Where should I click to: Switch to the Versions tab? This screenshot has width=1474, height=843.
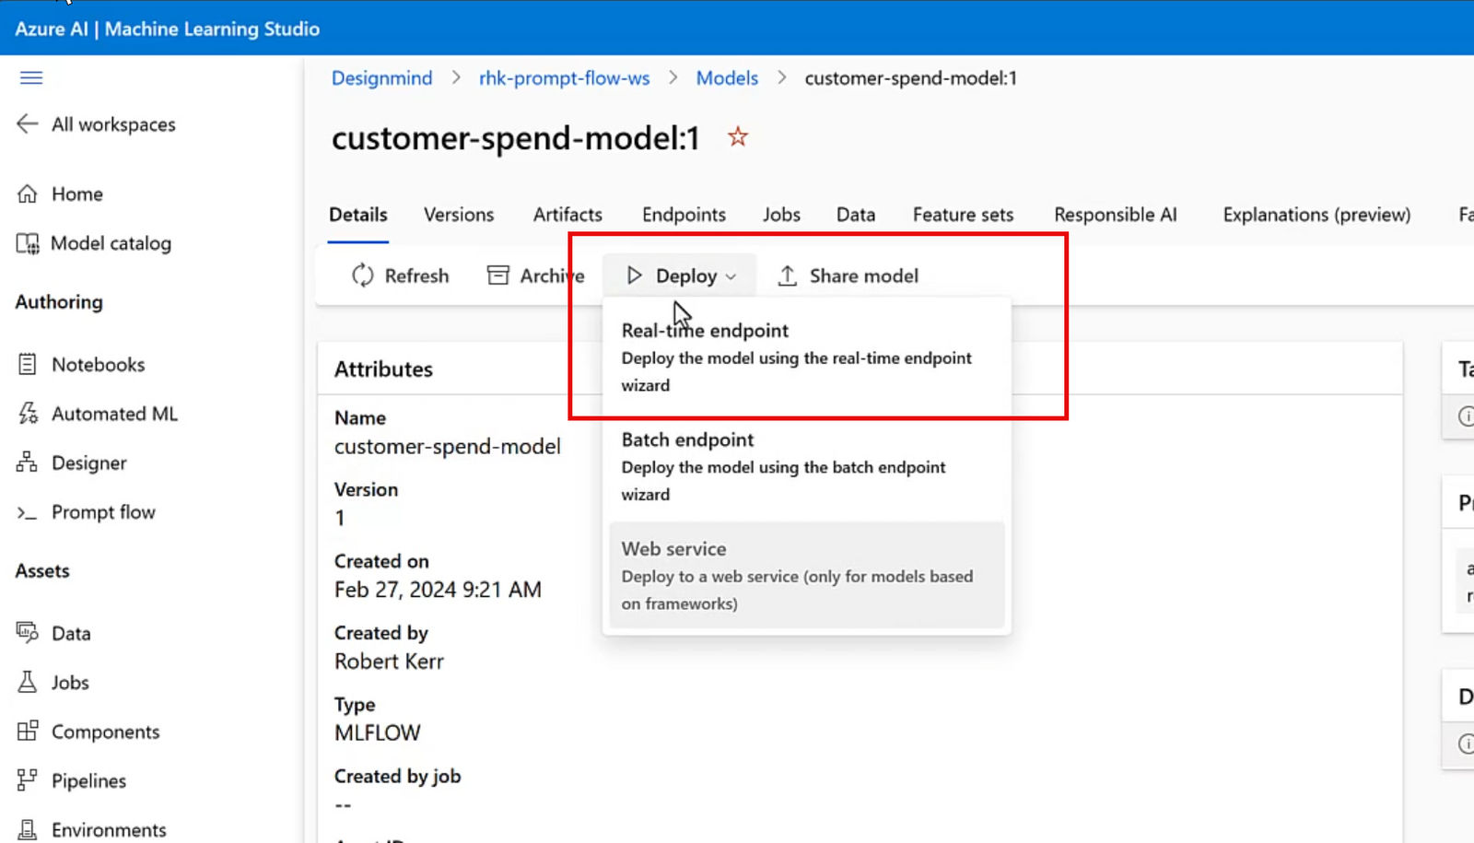(459, 214)
